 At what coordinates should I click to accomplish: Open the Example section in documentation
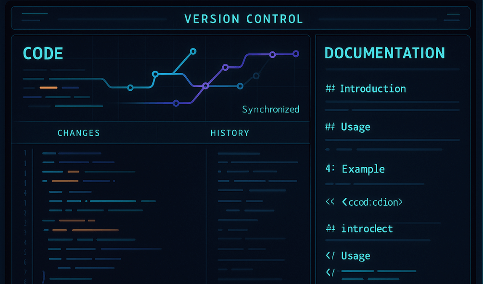[x=363, y=169]
